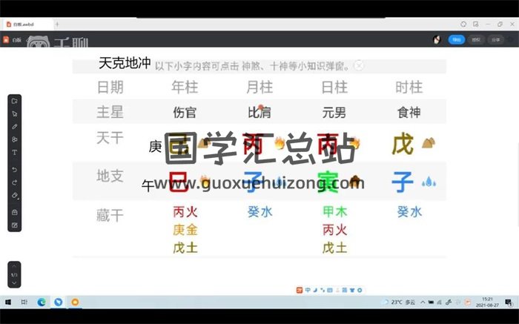Expand hidden system tray icons chevron

coord(423,302)
